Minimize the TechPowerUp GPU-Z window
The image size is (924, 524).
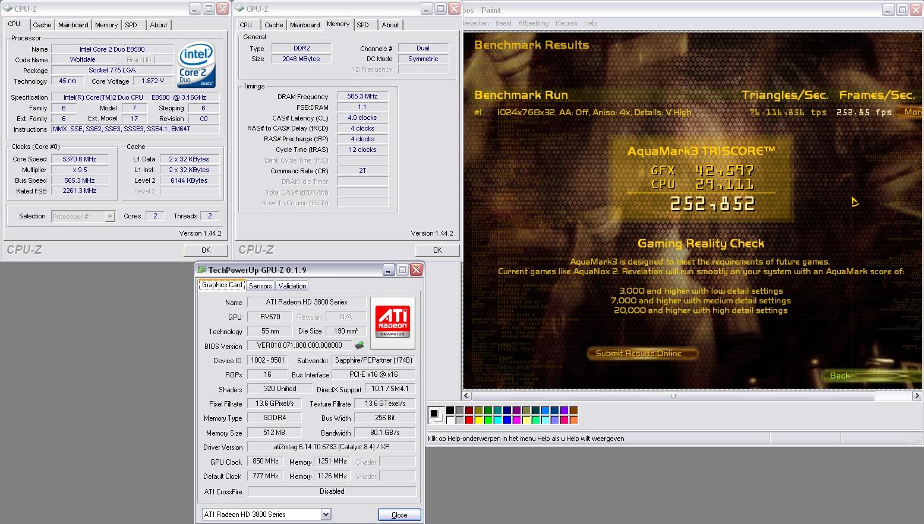point(388,270)
